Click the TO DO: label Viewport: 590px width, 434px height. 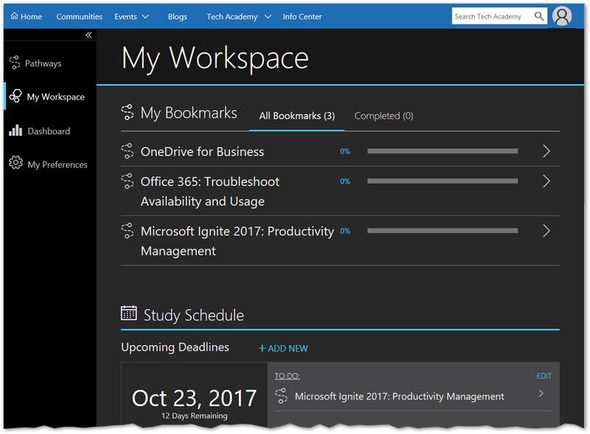click(x=287, y=376)
